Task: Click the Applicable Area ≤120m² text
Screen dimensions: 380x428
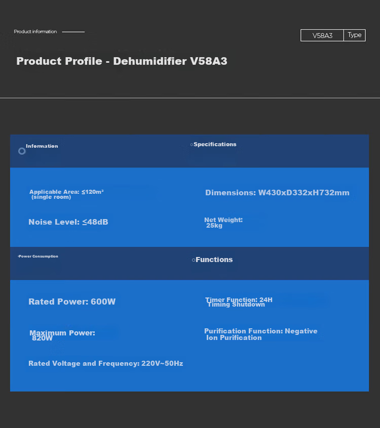Action: [66, 194]
